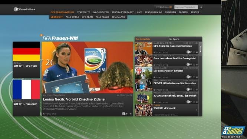Screen dimensions: 247x139
Task: Switch to No Sports tab
Action: [x=185, y=39]
